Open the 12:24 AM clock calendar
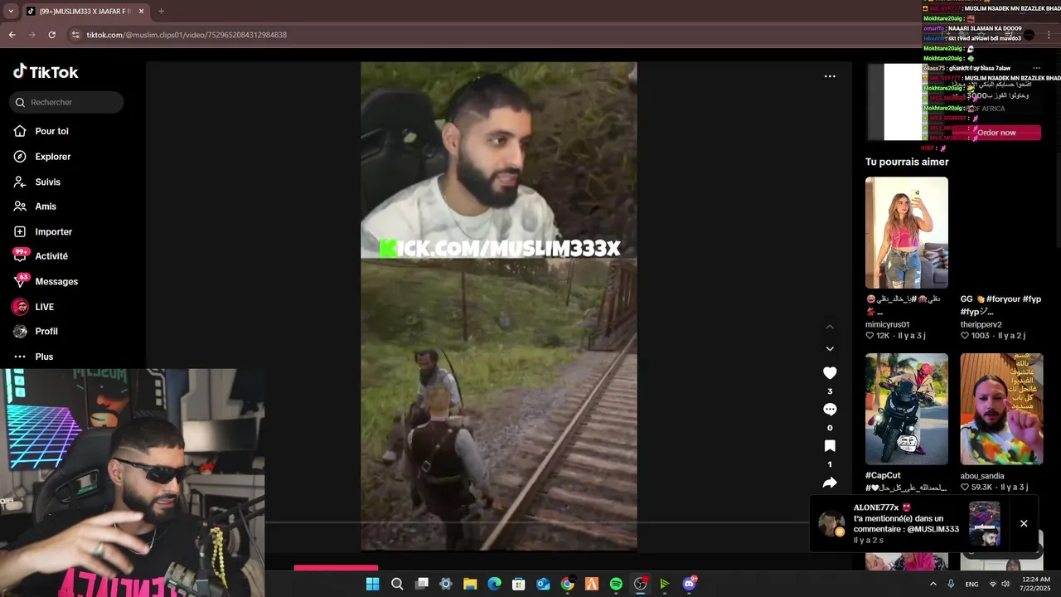This screenshot has width=1061, height=597. tap(1034, 584)
